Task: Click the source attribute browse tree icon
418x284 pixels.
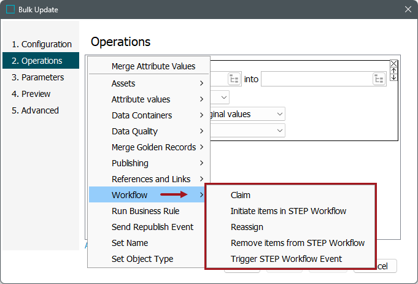Action: (234, 79)
